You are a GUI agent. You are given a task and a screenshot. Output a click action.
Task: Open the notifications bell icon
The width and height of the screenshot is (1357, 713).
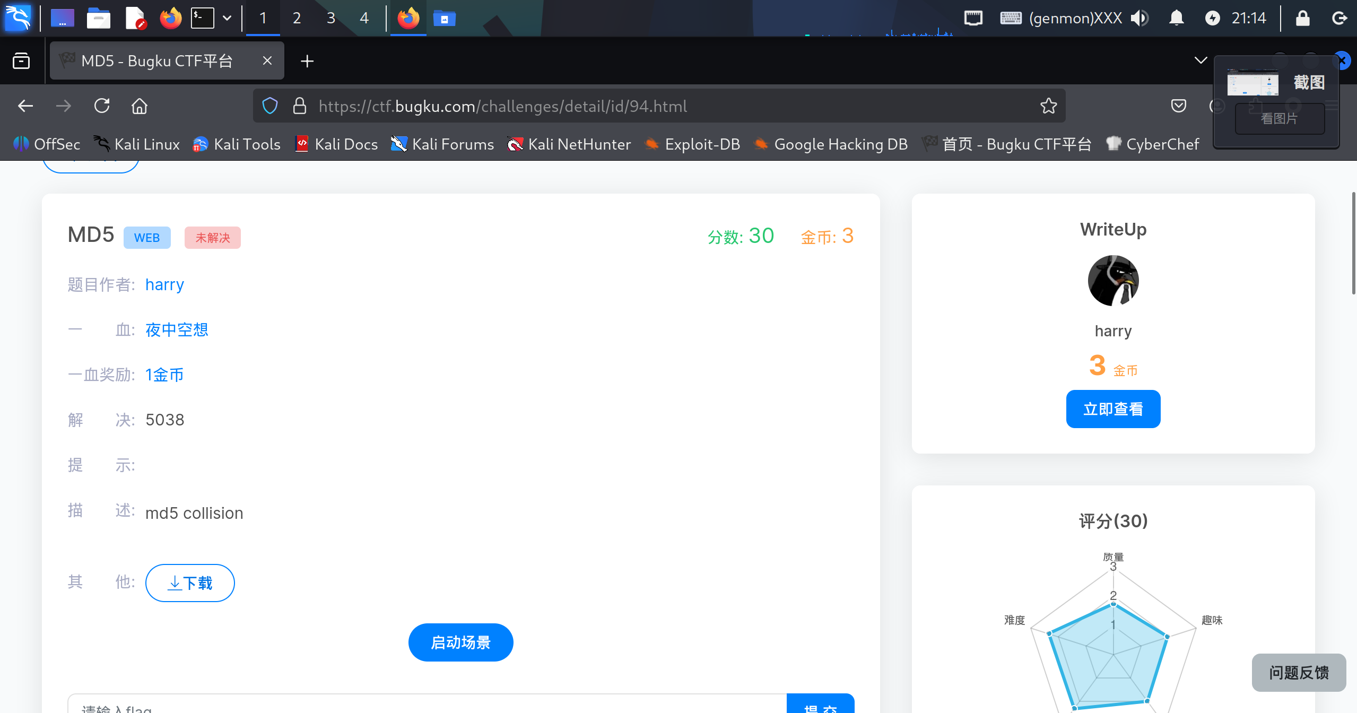(1176, 19)
